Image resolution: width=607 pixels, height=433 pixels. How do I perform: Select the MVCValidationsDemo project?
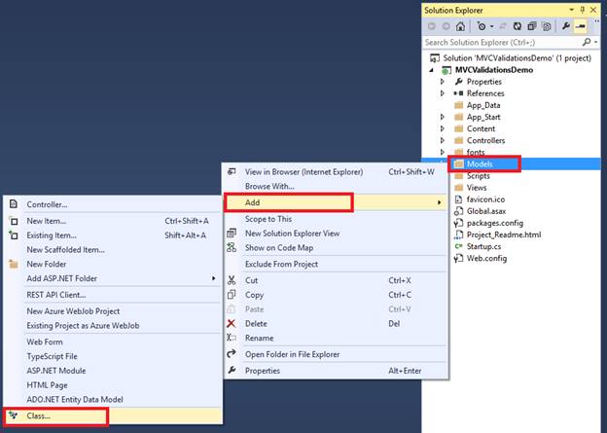click(x=494, y=70)
